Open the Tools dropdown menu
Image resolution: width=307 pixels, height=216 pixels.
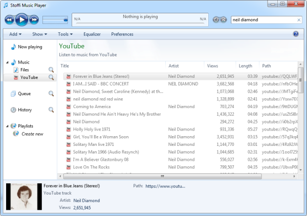point(64,34)
